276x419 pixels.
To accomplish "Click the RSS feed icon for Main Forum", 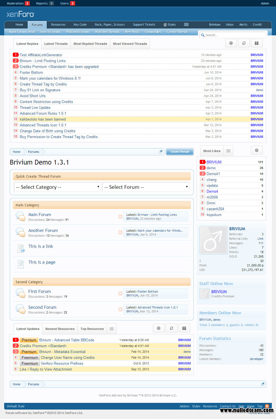I will [x=120, y=217].
